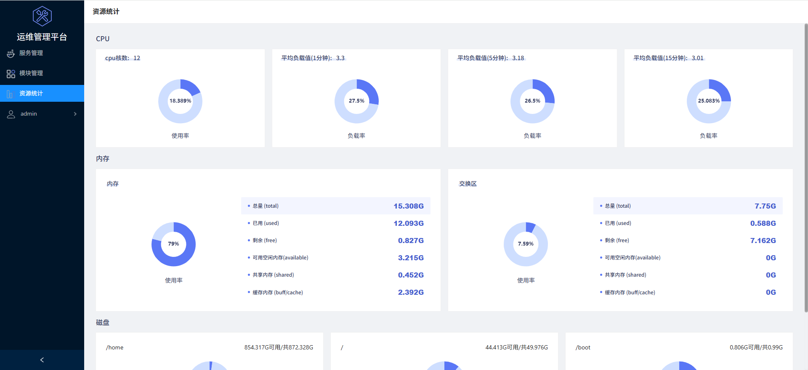Click 平均负载值(5分钟): 3.18 label
Viewport: 808px width, 370px height.
[491, 58]
